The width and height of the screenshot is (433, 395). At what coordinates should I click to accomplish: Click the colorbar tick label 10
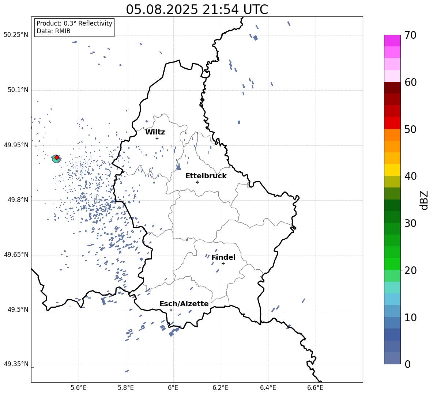[411, 317]
